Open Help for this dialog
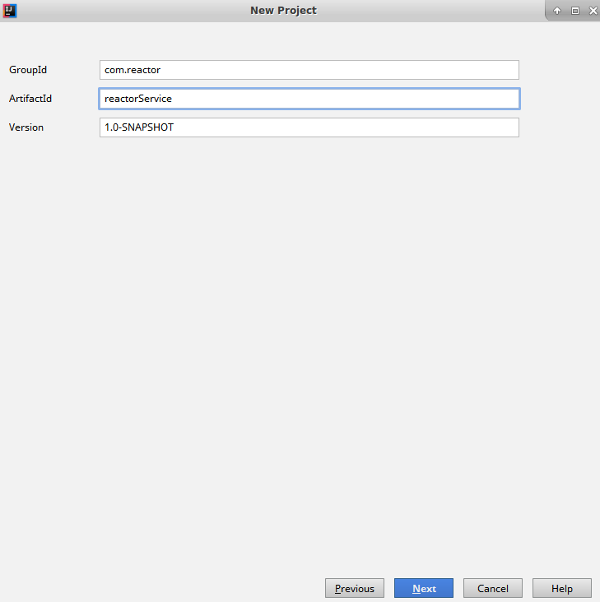The width and height of the screenshot is (600, 602). [562, 588]
